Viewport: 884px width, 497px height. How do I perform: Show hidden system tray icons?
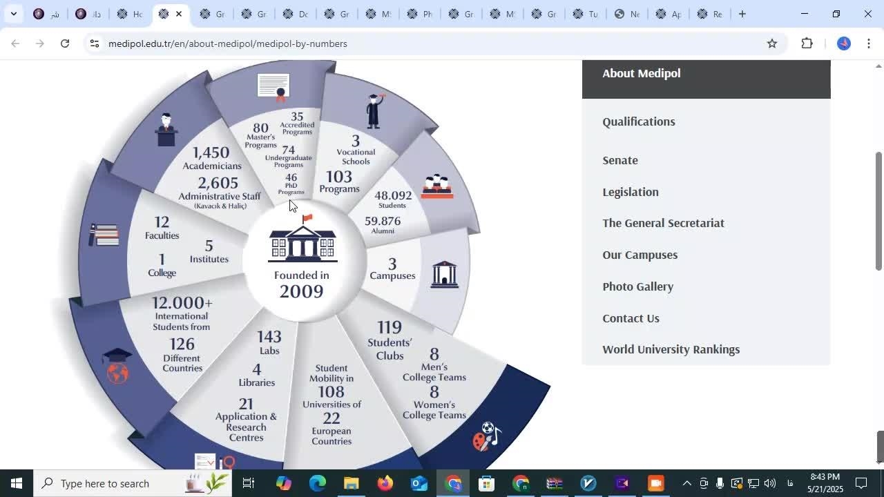point(686,483)
